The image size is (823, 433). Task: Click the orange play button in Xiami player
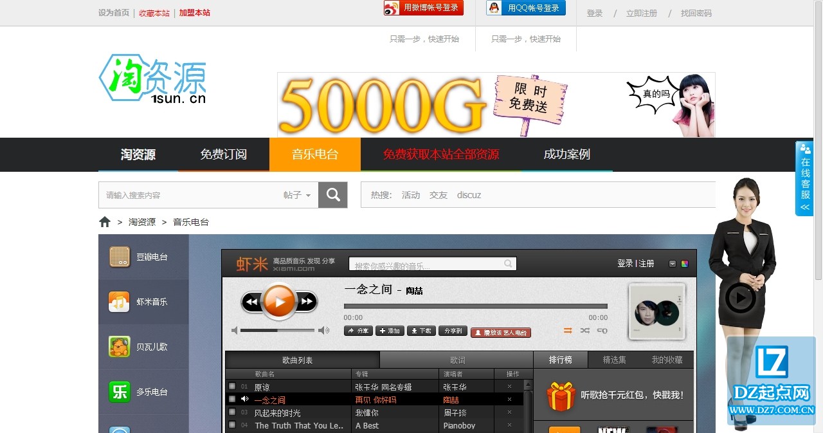tap(279, 300)
